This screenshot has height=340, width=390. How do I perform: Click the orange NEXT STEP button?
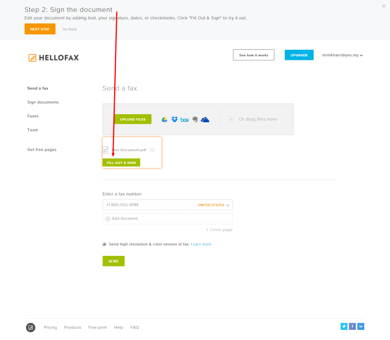point(40,29)
